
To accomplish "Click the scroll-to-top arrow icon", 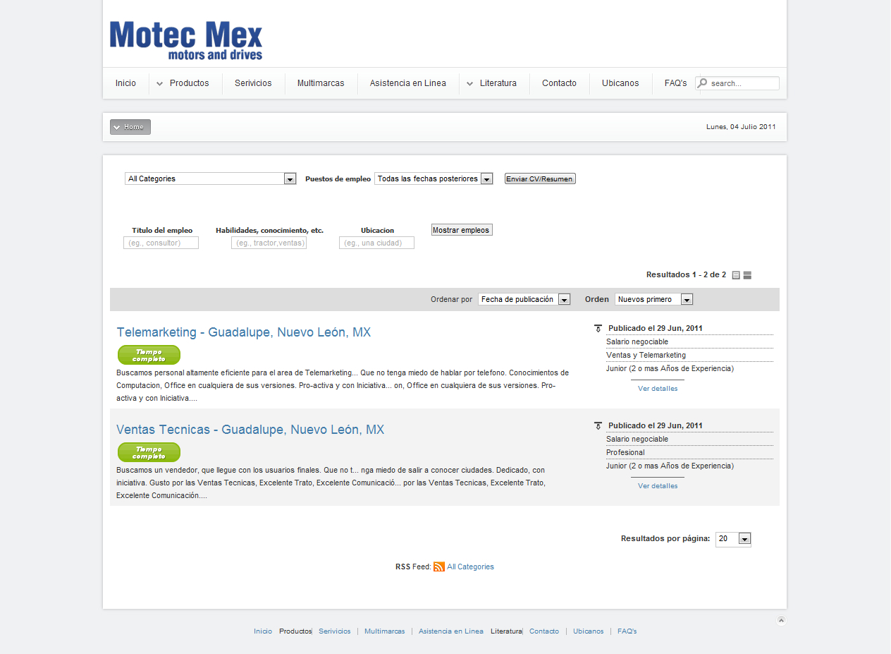I will click(781, 621).
